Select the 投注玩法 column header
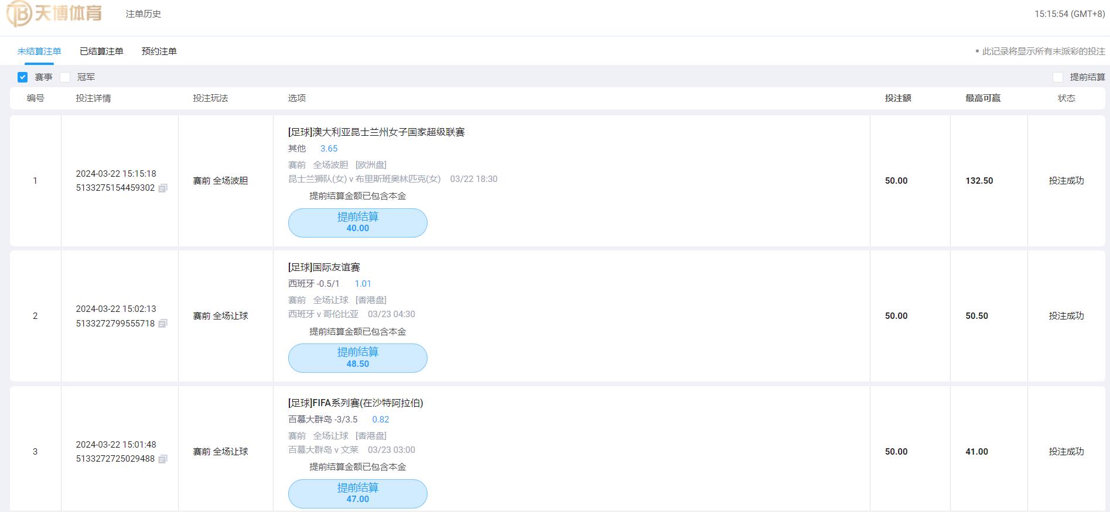 (x=210, y=98)
